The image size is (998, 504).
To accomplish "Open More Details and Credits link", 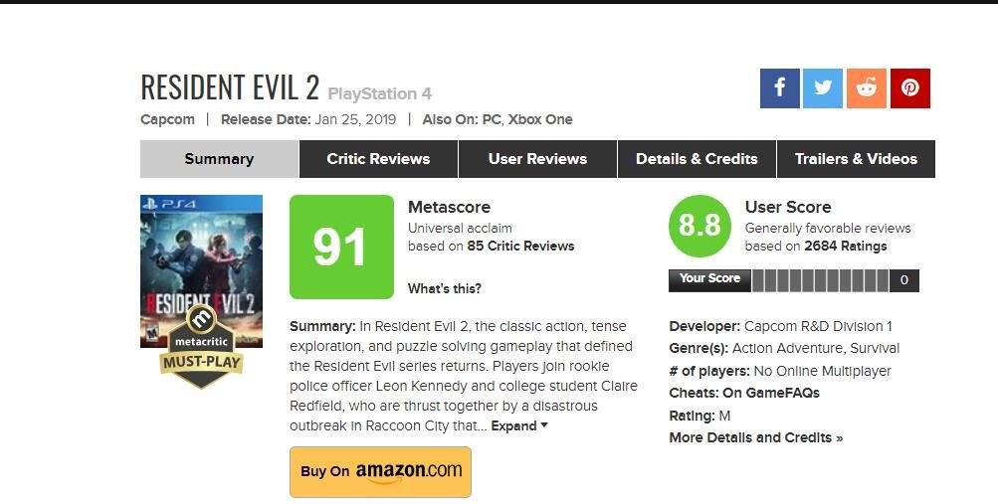I will [755, 437].
